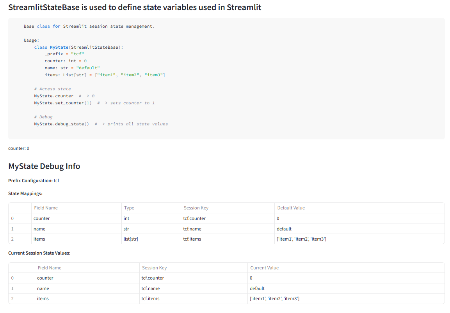
Task: Select the 'name' field cell in State Mappings
Action: tap(76, 229)
